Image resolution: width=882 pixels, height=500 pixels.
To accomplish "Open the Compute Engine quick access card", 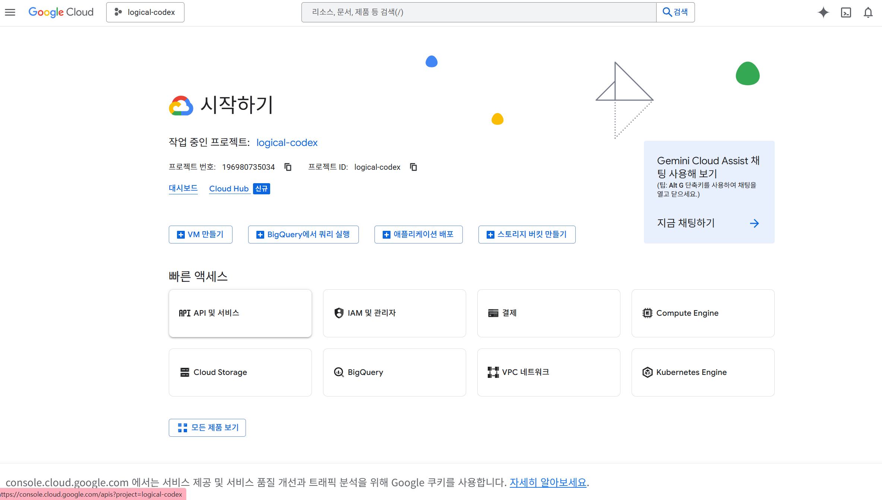I will point(702,313).
